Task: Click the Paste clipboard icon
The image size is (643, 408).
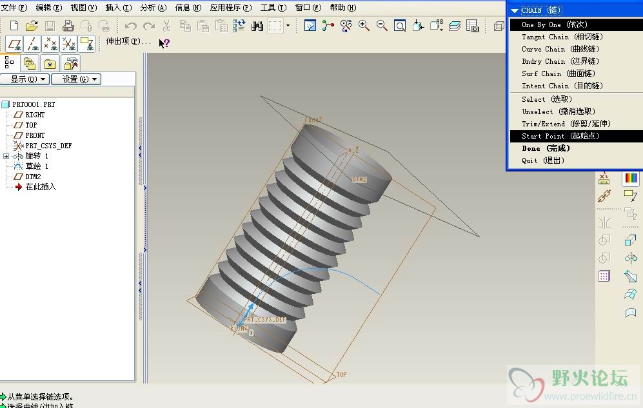Action: click(203, 26)
